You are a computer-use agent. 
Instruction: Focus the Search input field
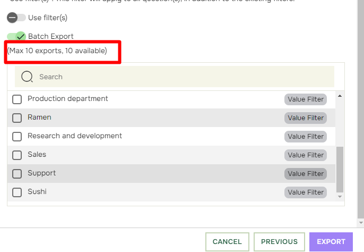(175, 77)
